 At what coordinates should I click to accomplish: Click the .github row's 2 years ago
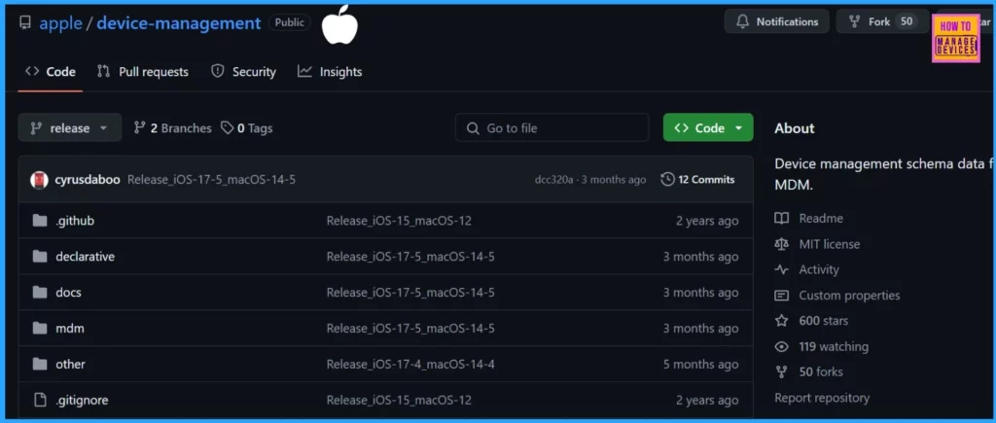coord(707,221)
